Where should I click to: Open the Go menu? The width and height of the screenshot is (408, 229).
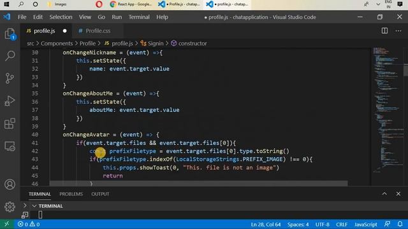click(x=101, y=17)
